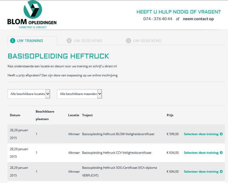Click the 'Basisopleiding Heftruck' page heading

[x=58, y=56]
